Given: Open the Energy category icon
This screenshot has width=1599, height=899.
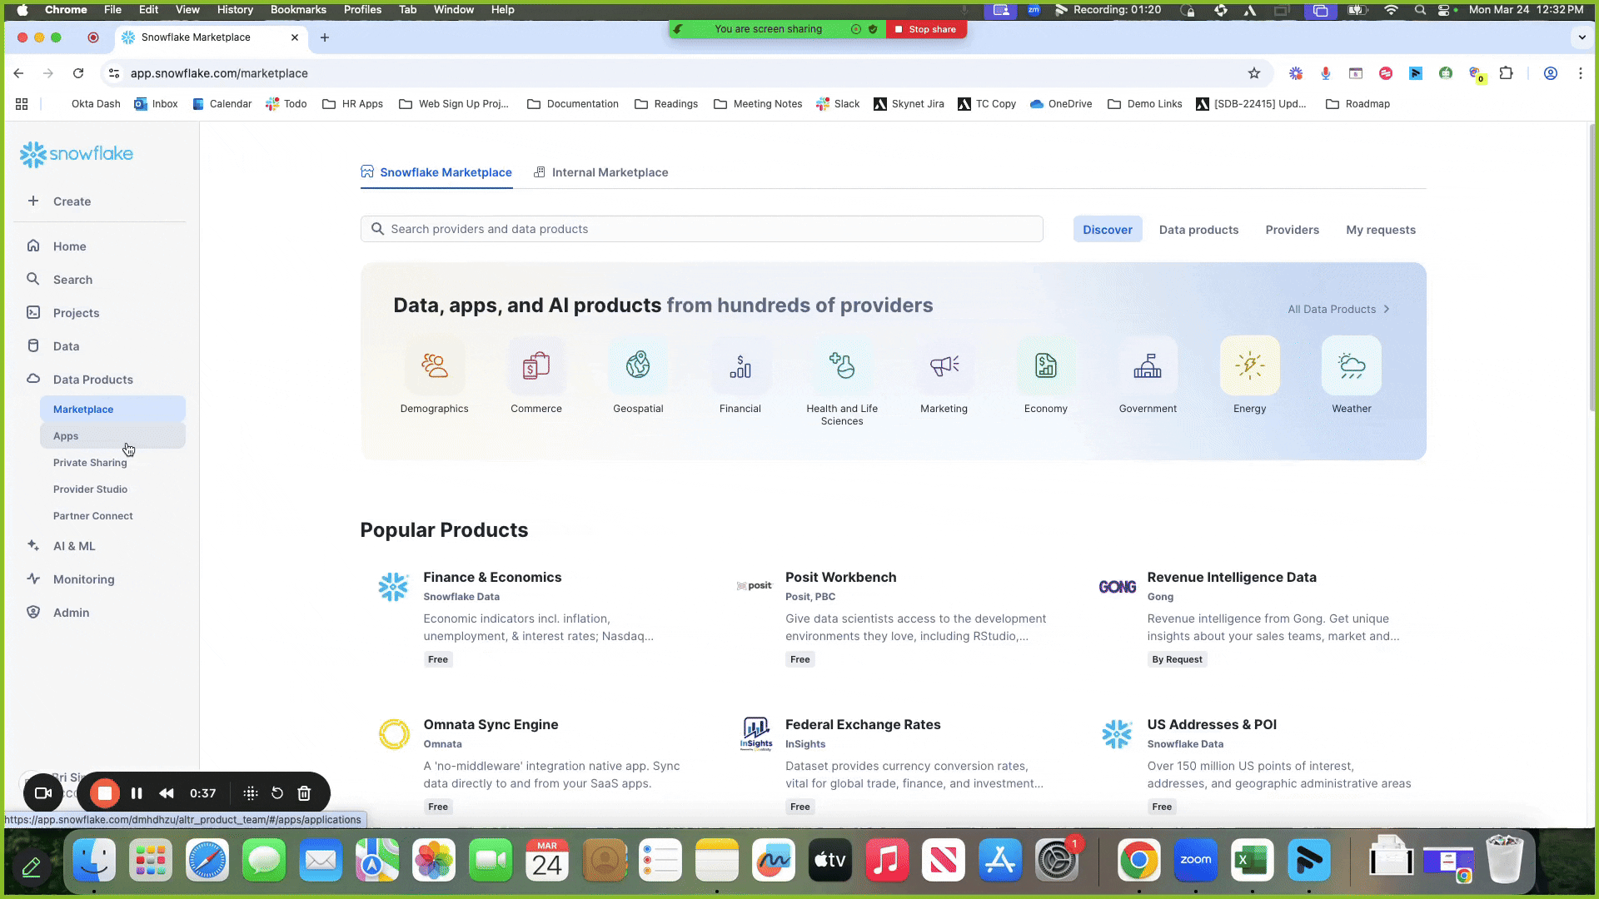Looking at the screenshot, I should pos(1249,365).
